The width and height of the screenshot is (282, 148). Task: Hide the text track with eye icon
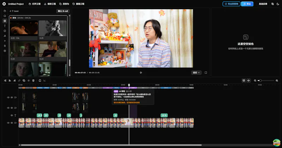(12, 115)
